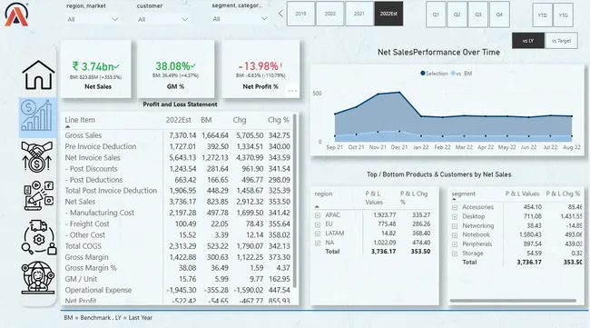The width and height of the screenshot is (590, 328).
Task: Sort table by Chg % column header
Action: coord(279,120)
